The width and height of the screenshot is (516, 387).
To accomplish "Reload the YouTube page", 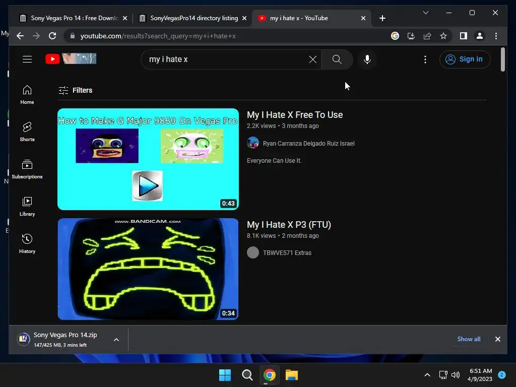I will tap(52, 36).
